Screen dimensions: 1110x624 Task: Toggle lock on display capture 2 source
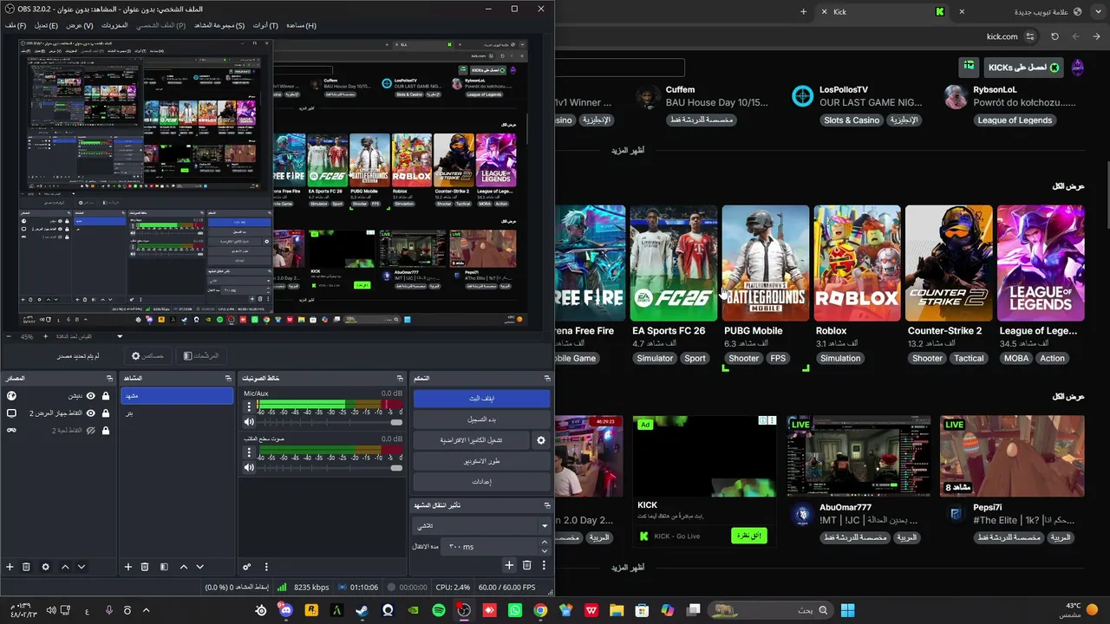[106, 413]
